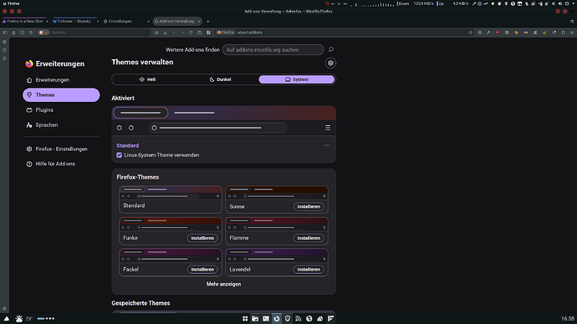This screenshot has width=577, height=324.
Task: Click Mehr anzeigen to show more themes
Action: coord(224,284)
